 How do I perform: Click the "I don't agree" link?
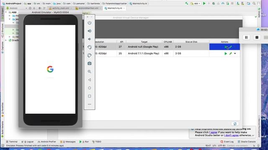[231, 135]
